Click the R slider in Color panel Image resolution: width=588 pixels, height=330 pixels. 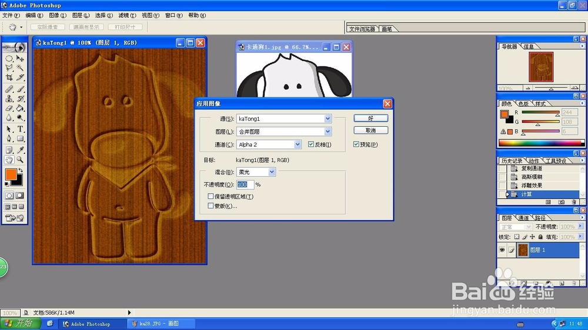[540, 112]
